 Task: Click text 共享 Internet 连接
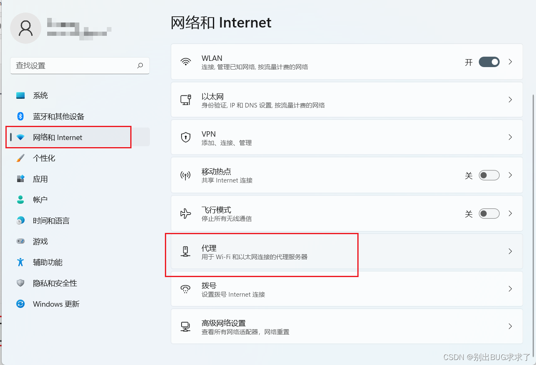(227, 180)
